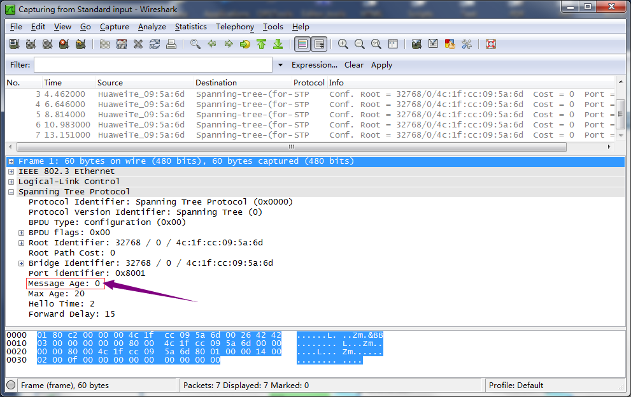Expand the Frame 1 tree node
The height and width of the screenshot is (397, 631).
pos(11,161)
